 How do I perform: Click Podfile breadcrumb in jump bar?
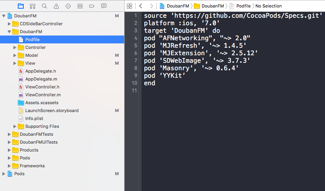[x=240, y=6]
